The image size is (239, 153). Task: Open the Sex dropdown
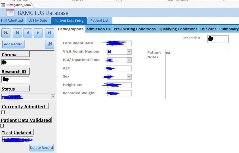tap(129, 77)
